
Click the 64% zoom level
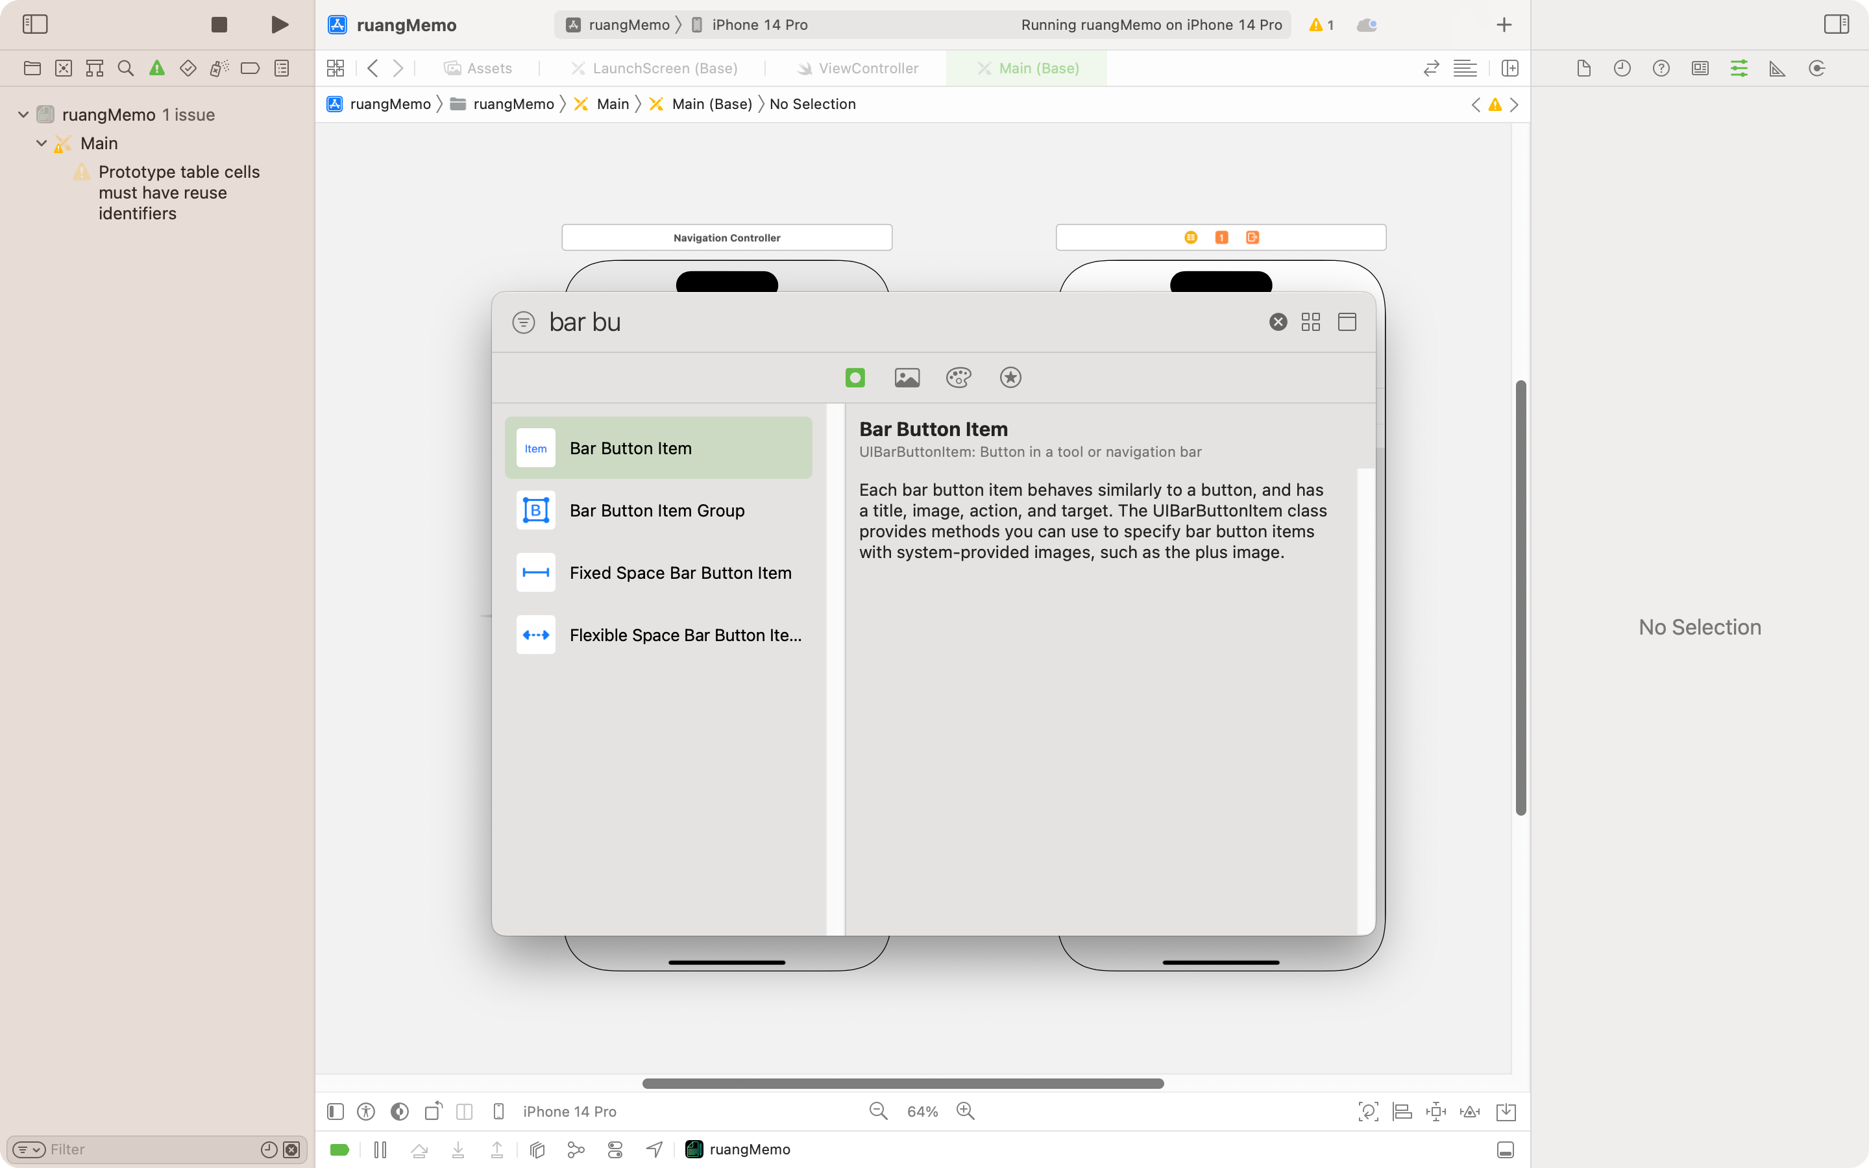(x=922, y=1112)
